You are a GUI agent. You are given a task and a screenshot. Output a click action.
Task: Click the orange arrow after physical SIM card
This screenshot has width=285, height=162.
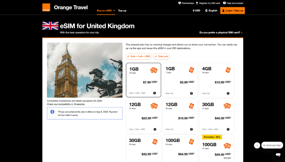(x=242, y=33)
